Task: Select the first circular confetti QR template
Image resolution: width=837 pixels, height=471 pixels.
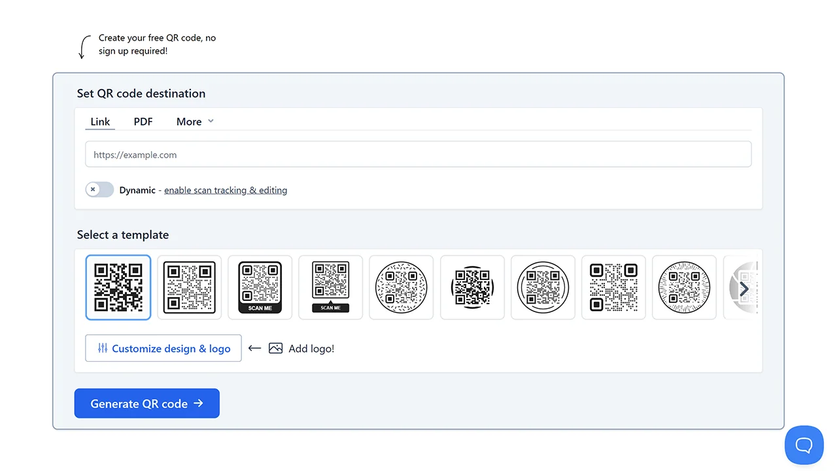Action: (401, 287)
